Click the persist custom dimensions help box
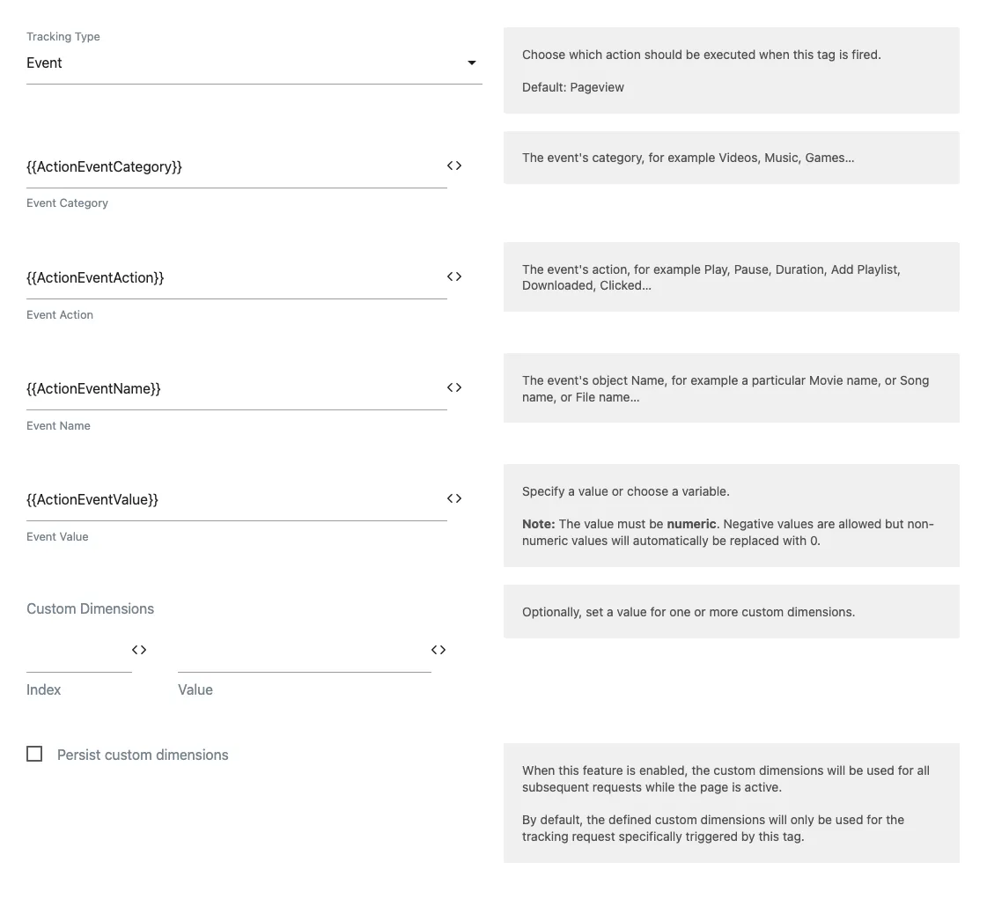 [x=731, y=803]
